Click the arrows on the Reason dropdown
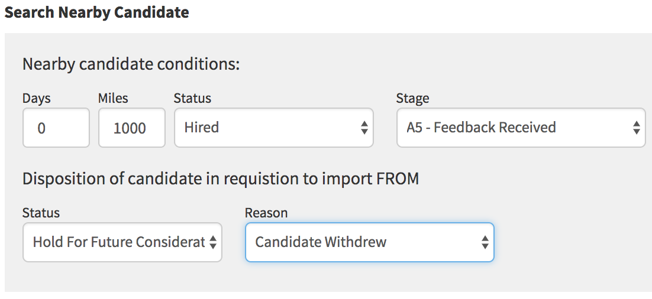The image size is (652, 299). [485, 242]
